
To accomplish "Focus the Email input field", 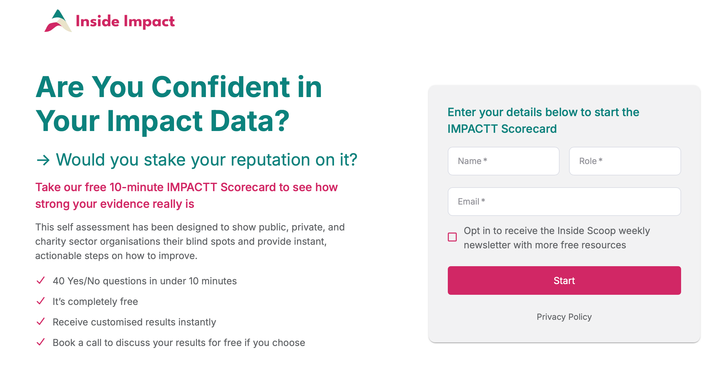I will click(x=564, y=202).
